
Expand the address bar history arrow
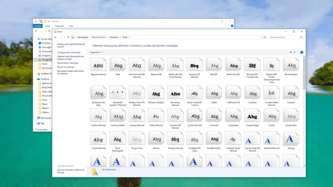click(262, 37)
